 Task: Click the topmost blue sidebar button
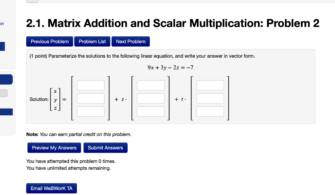click(x=2, y=46)
